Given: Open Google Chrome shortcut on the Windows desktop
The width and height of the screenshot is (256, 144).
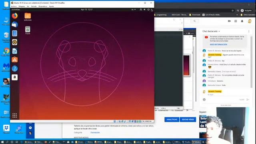Looking at the screenshot, I should coord(6,52).
